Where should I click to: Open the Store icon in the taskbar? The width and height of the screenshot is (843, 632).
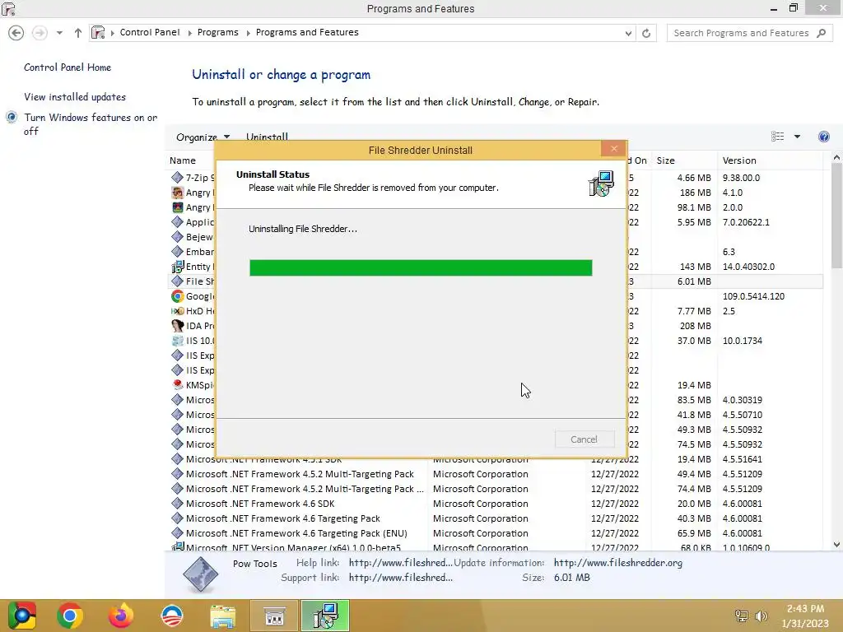tap(274, 616)
